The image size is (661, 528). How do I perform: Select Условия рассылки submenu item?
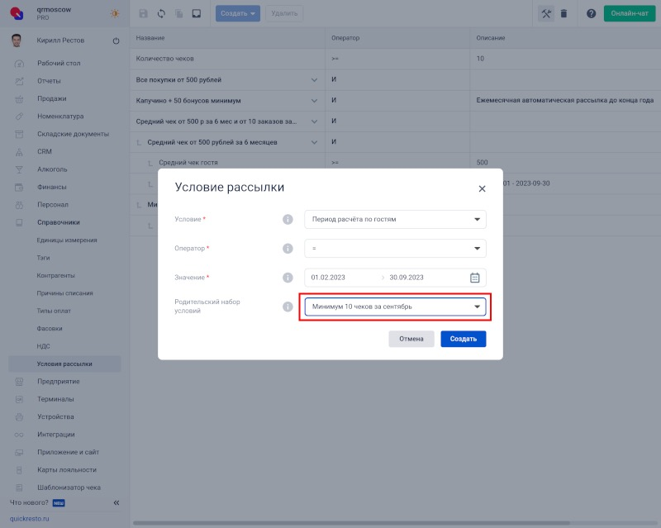tap(64, 364)
